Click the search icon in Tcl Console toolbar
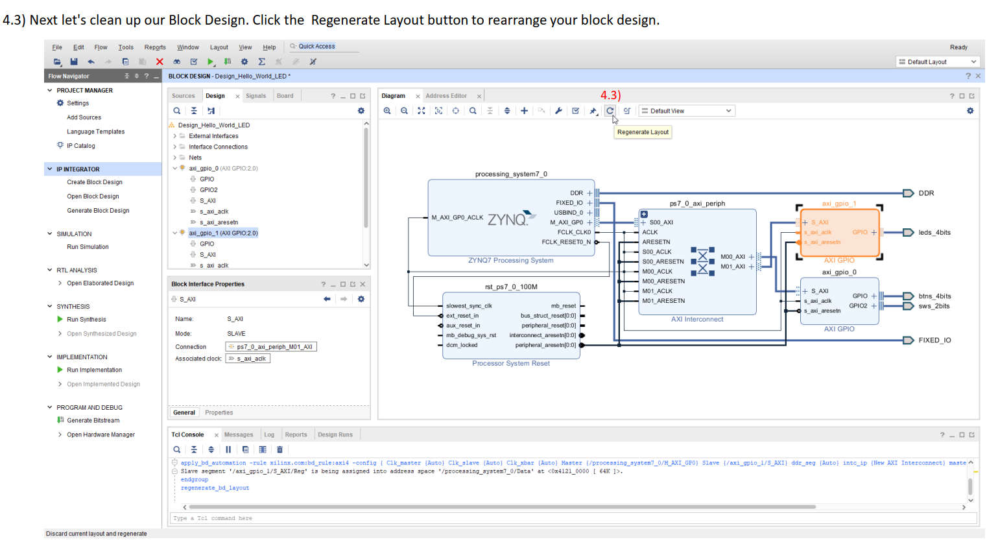 pyautogui.click(x=176, y=449)
